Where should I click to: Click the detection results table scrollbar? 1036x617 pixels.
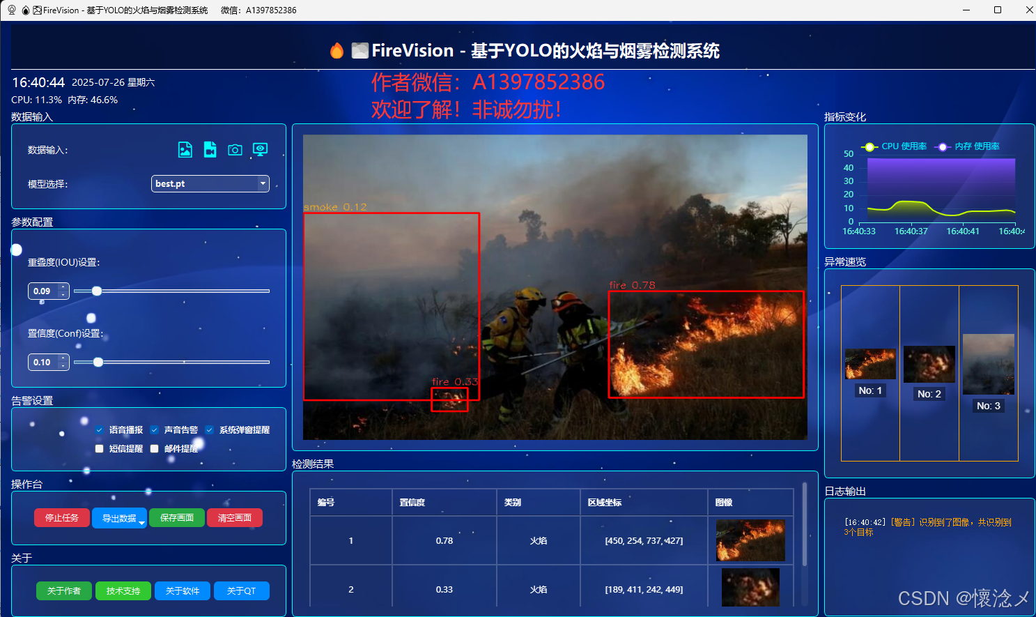pyautogui.click(x=805, y=524)
